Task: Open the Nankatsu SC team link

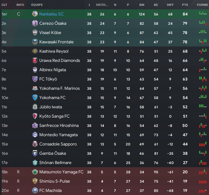Action: point(51,14)
